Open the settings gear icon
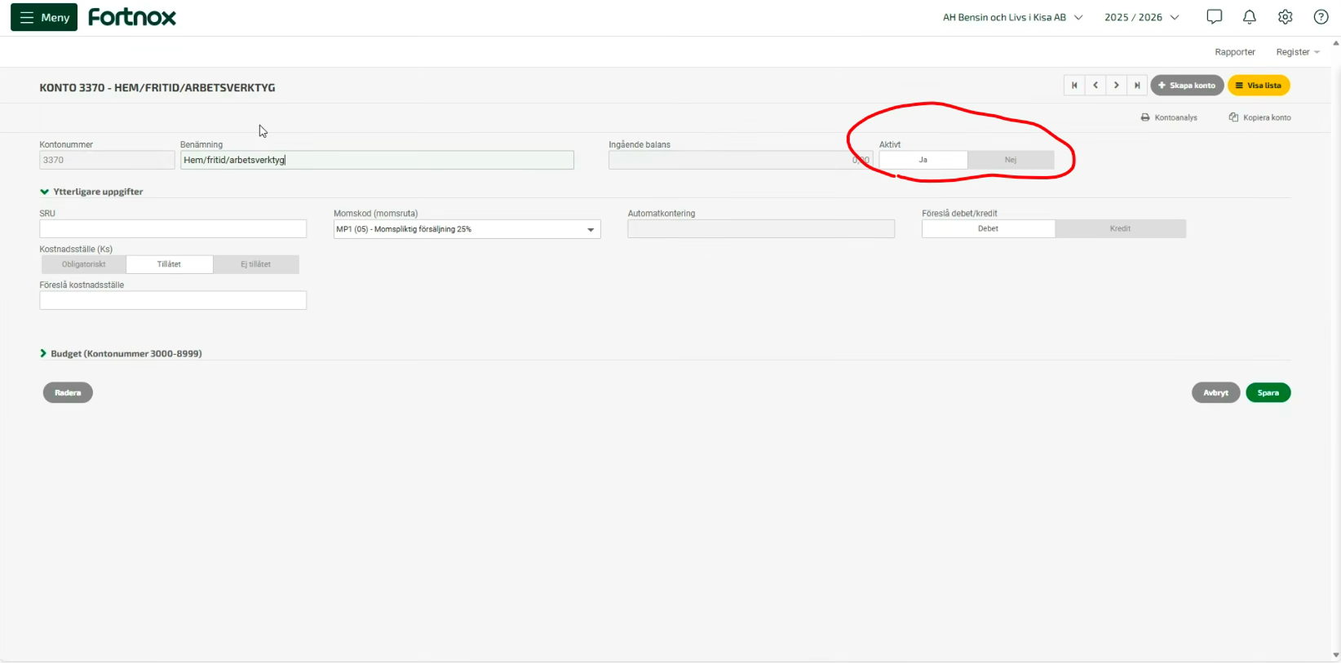The width and height of the screenshot is (1341, 663). [x=1285, y=17]
